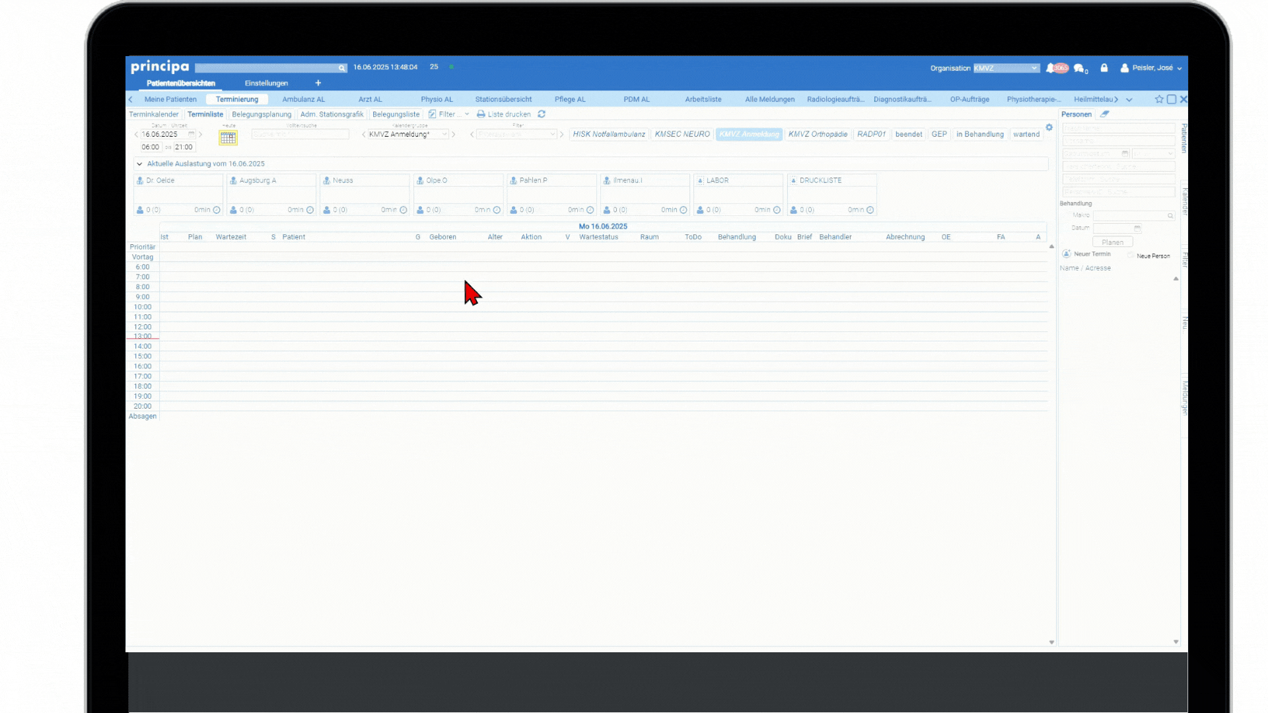Image resolution: width=1268 pixels, height=713 pixels.
Task: Click the Liste drucken button
Action: pyautogui.click(x=504, y=114)
